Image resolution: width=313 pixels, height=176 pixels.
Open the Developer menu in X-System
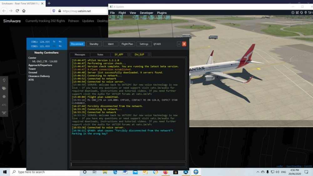coord(146,13)
